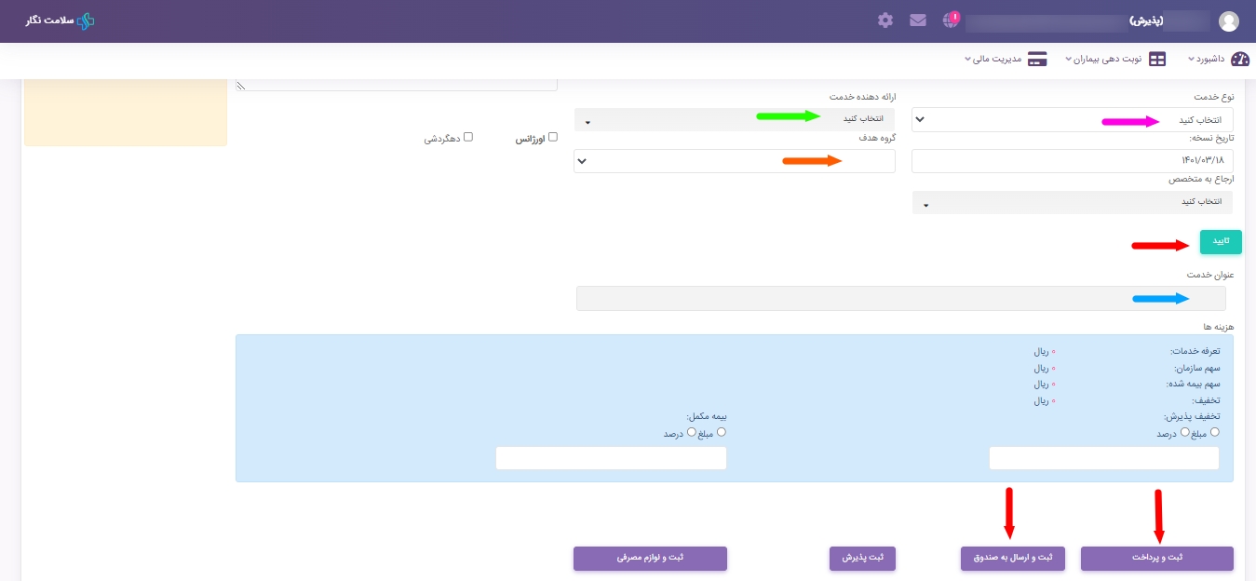Click the سلامت نگار logo
The image size is (1256, 581).
[x=61, y=20]
